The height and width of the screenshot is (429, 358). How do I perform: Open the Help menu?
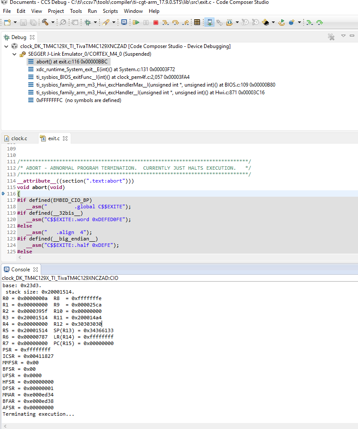coord(154,11)
